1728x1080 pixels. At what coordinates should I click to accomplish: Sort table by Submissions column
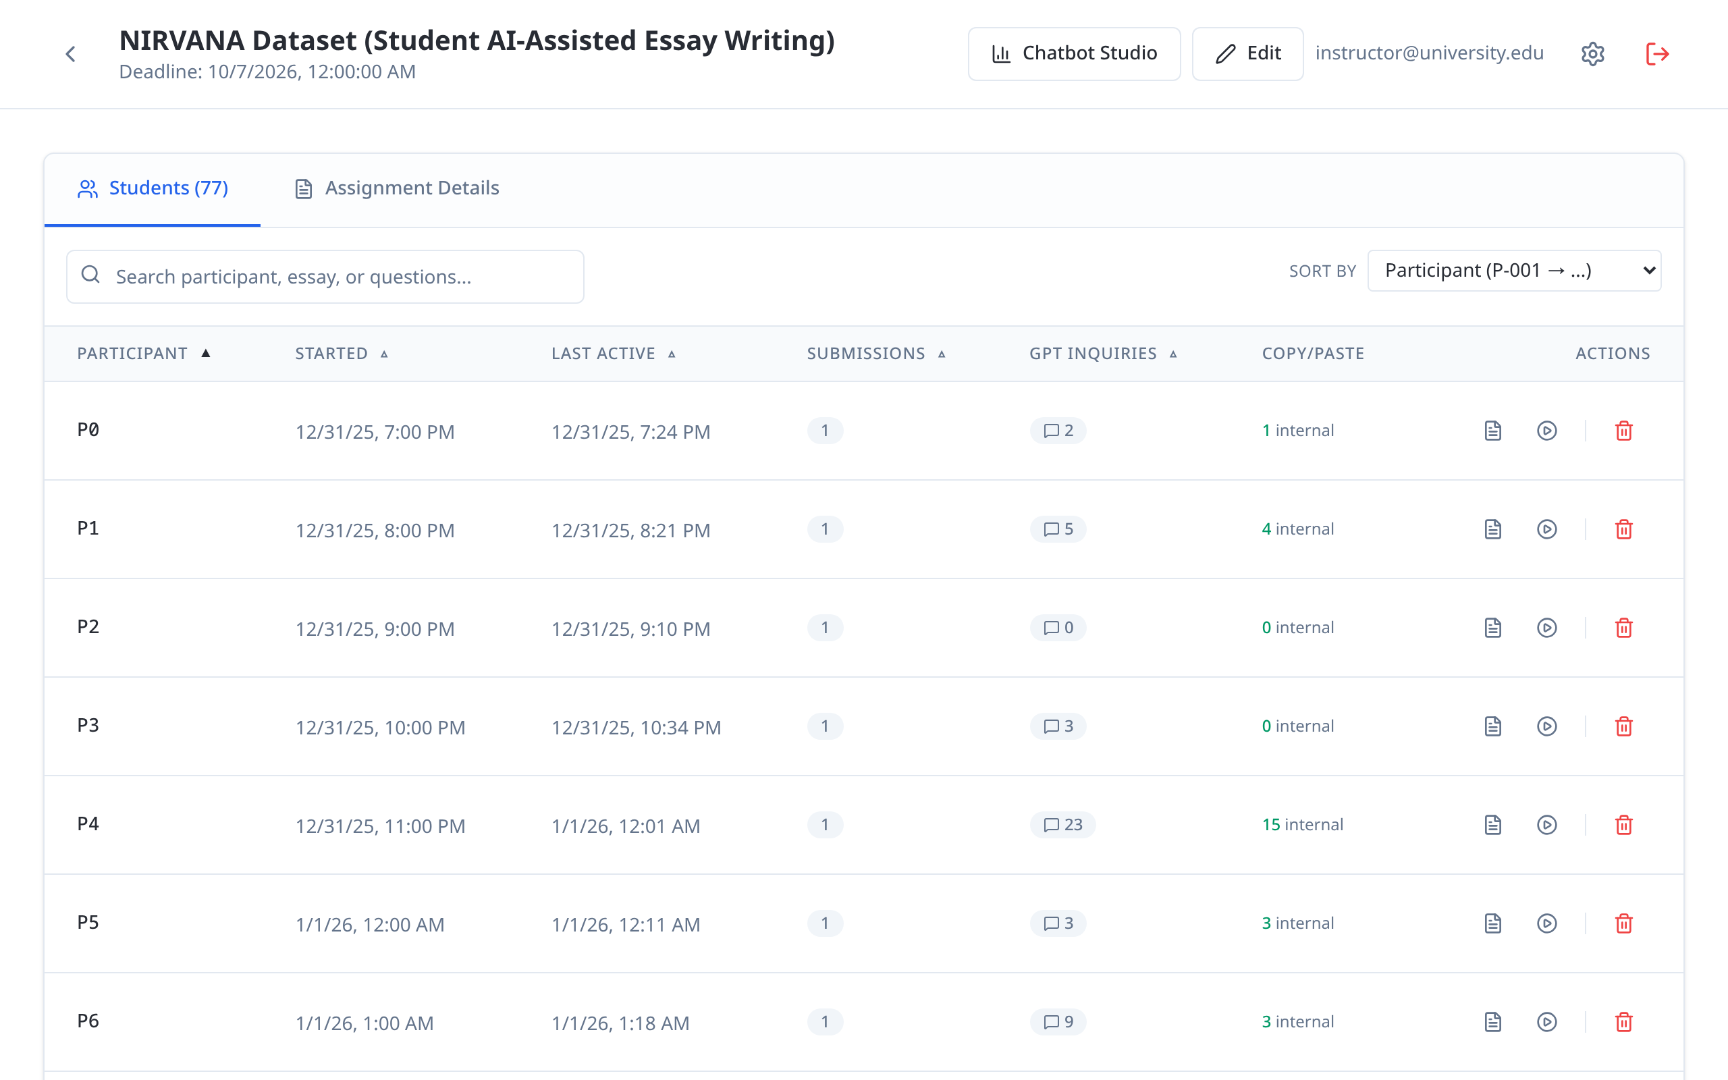point(876,354)
